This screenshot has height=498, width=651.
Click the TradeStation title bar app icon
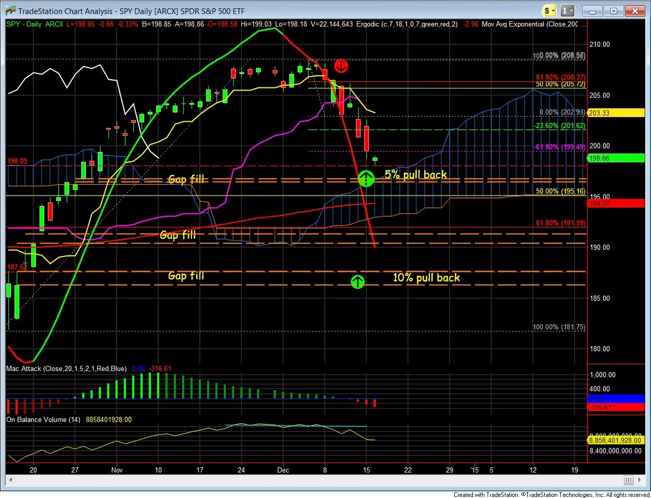[9, 11]
